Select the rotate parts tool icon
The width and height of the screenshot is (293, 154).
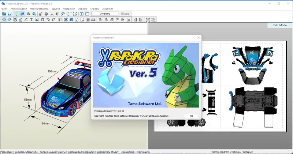click(x=10, y=20)
